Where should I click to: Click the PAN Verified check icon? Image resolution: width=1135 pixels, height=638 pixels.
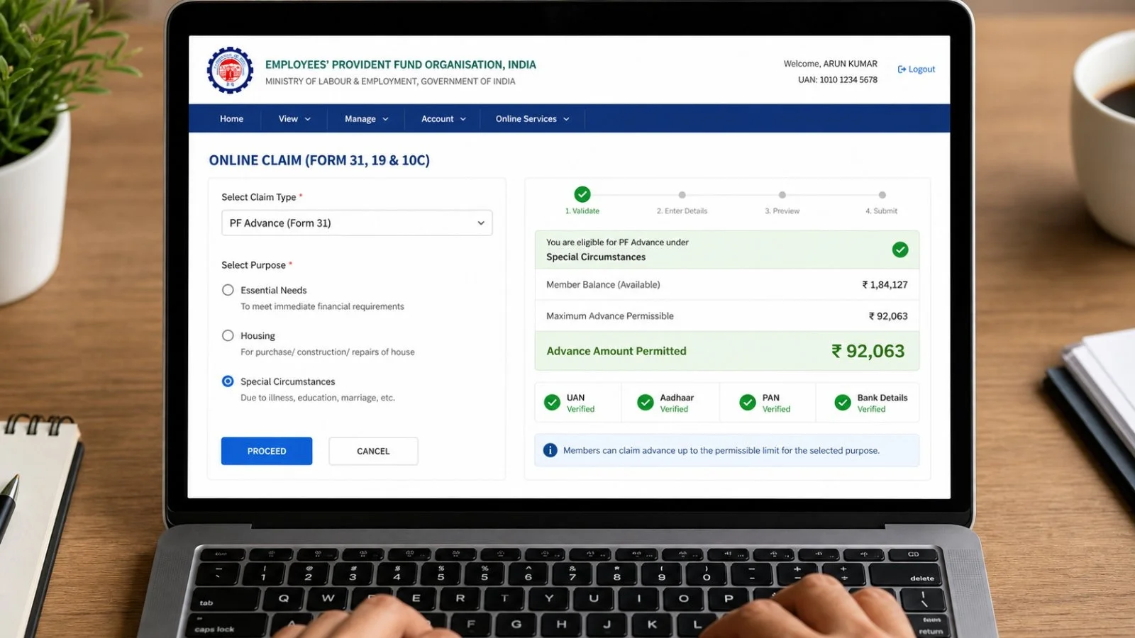pyautogui.click(x=748, y=403)
